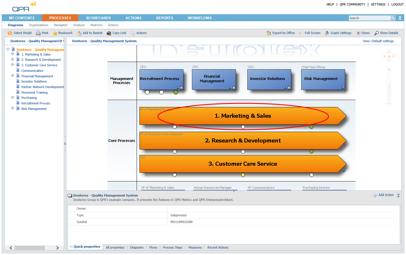Click the Print toolbar icon
Viewport: 406px width, 255px height.
click(38, 33)
